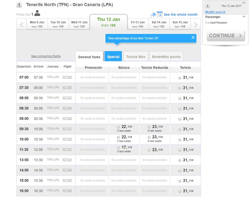Viewport: 252px width, 197px height.
Task: Select Turista 31,50€ fare for the 07:00 flight
Action: click(x=180, y=77)
